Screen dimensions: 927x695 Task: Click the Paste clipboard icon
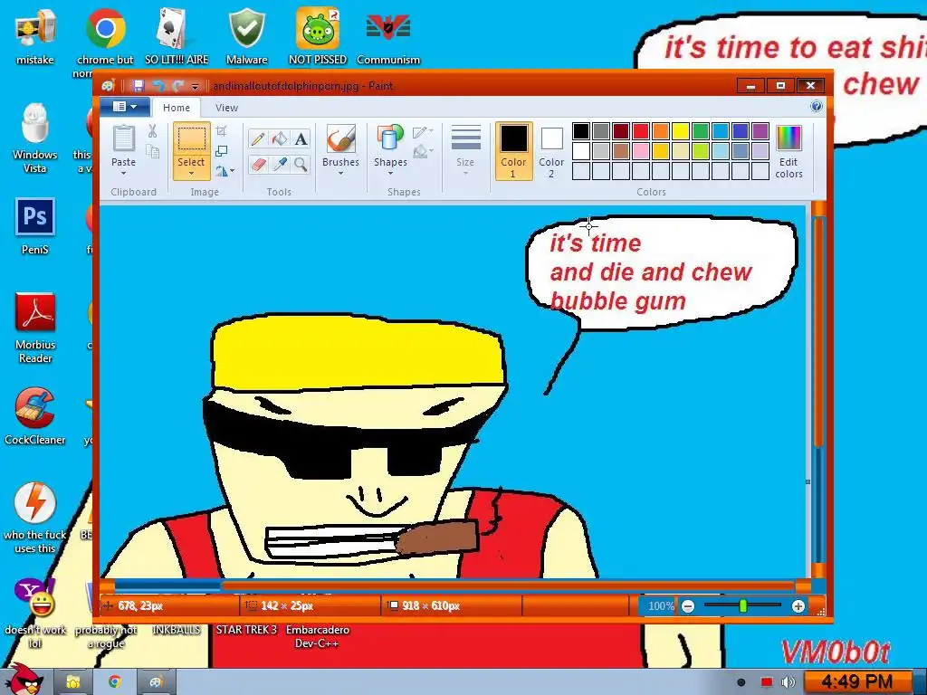click(x=123, y=138)
